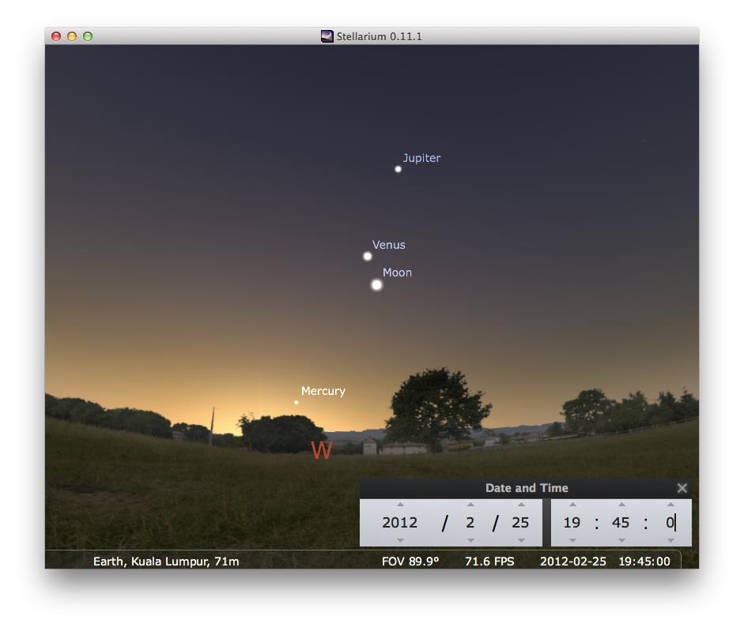Increase the day with the up arrow

(x=521, y=505)
